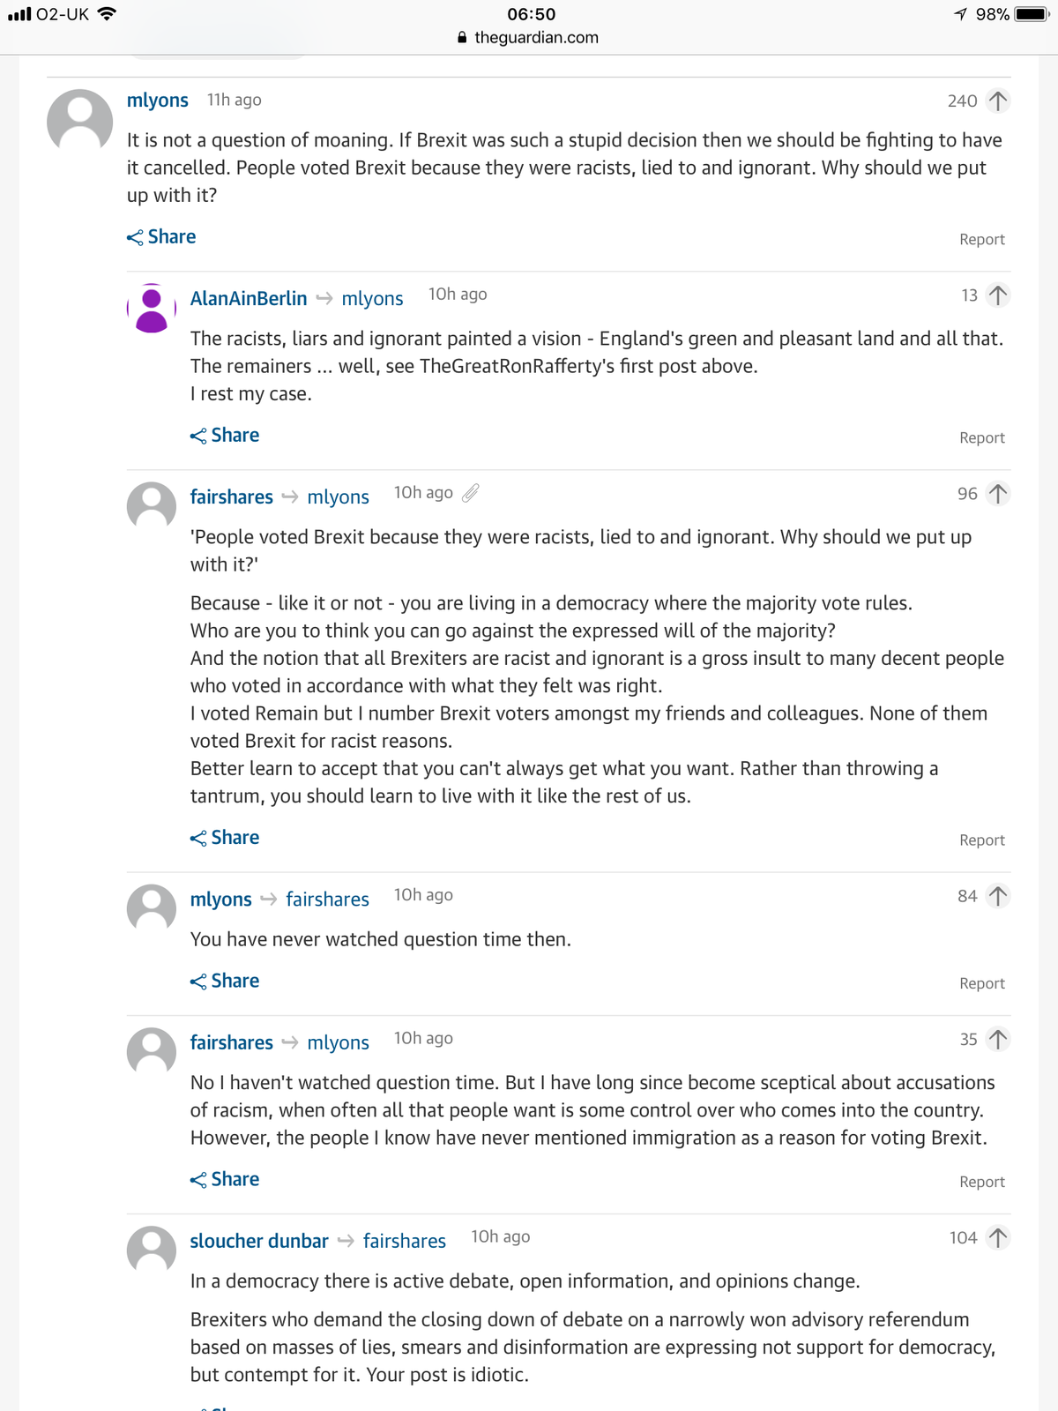Upvote mlyons' reply with 84 recommends
Screen dimensions: 1058x1411
coord(997,896)
